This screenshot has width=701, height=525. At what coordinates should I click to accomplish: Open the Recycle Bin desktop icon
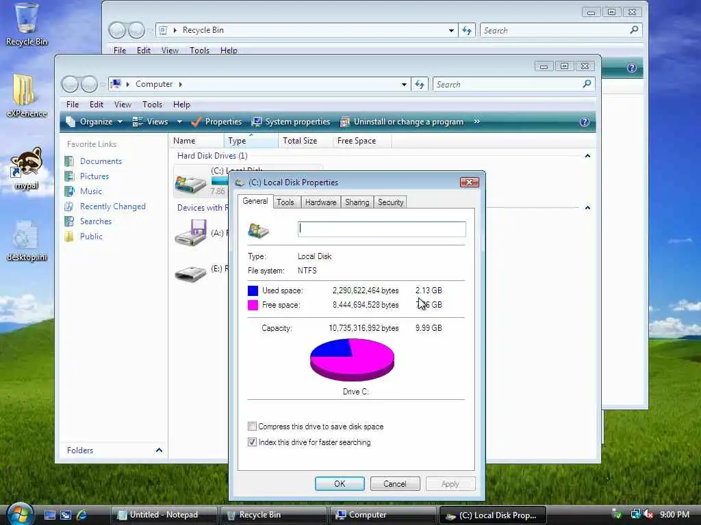pyautogui.click(x=26, y=25)
